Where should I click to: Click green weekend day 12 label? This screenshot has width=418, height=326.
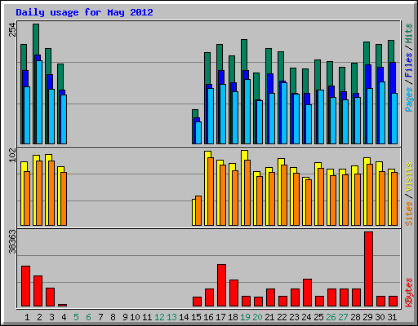point(159,317)
